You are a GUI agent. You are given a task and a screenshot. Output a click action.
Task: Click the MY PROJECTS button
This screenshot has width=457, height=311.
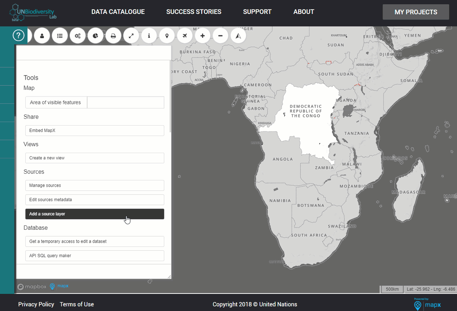[x=416, y=12]
